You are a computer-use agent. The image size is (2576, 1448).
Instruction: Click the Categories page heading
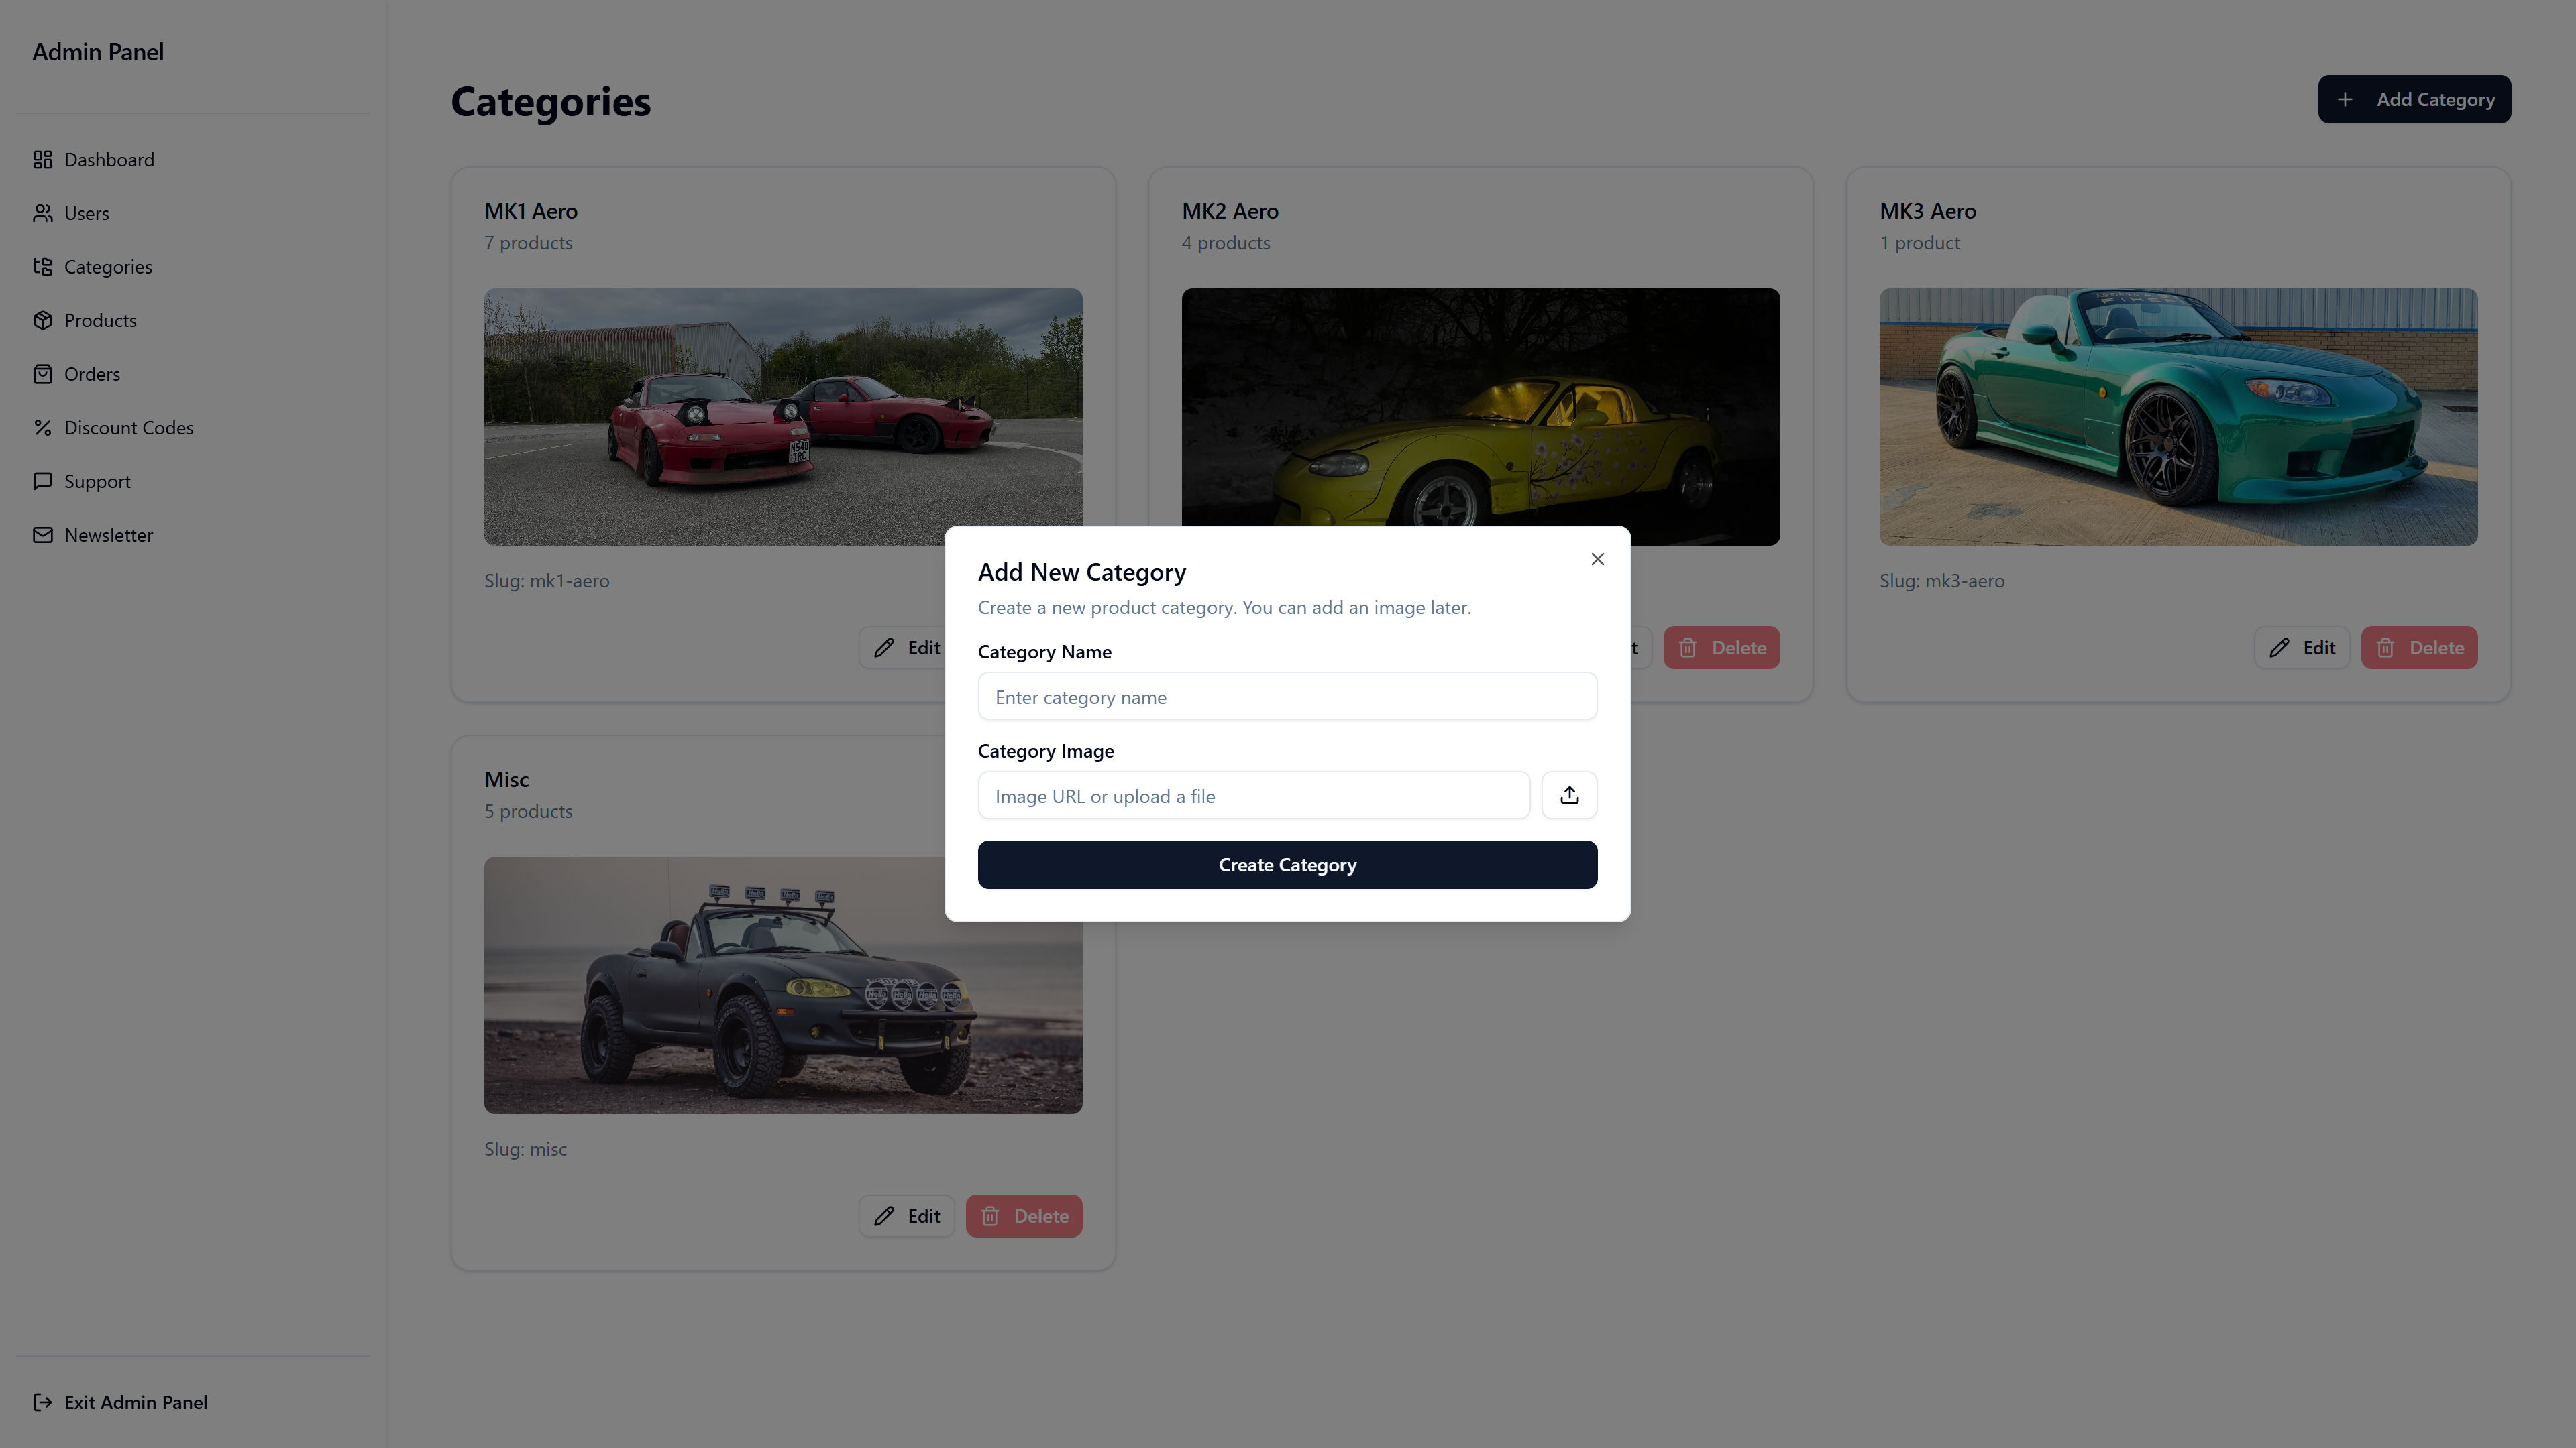tap(551, 102)
